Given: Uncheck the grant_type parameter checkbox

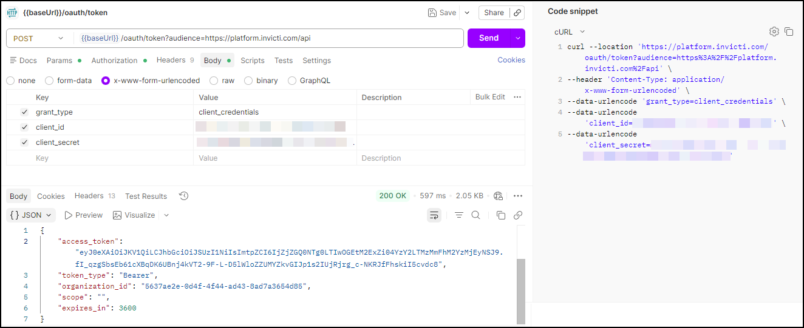Looking at the screenshot, I should [x=24, y=112].
